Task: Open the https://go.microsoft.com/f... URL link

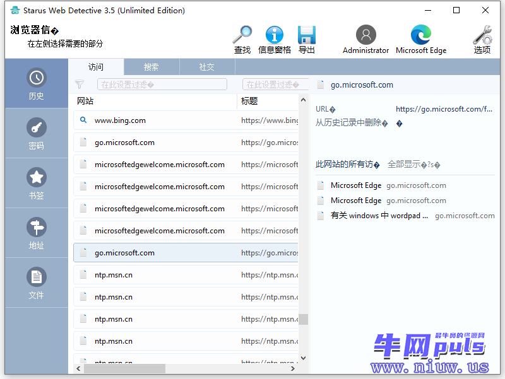Action: coord(444,109)
